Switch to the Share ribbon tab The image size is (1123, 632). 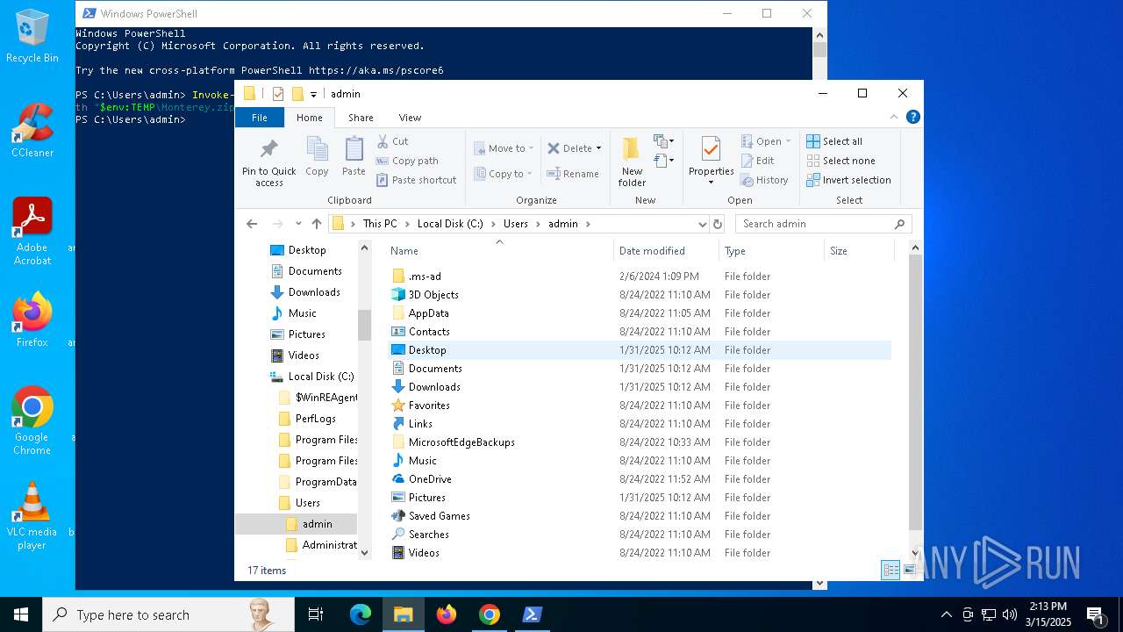[361, 117]
